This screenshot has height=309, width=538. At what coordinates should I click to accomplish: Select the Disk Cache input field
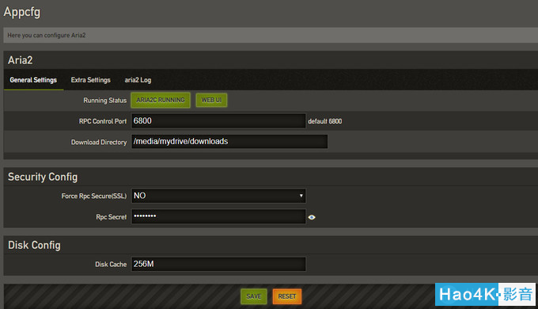[x=218, y=264]
